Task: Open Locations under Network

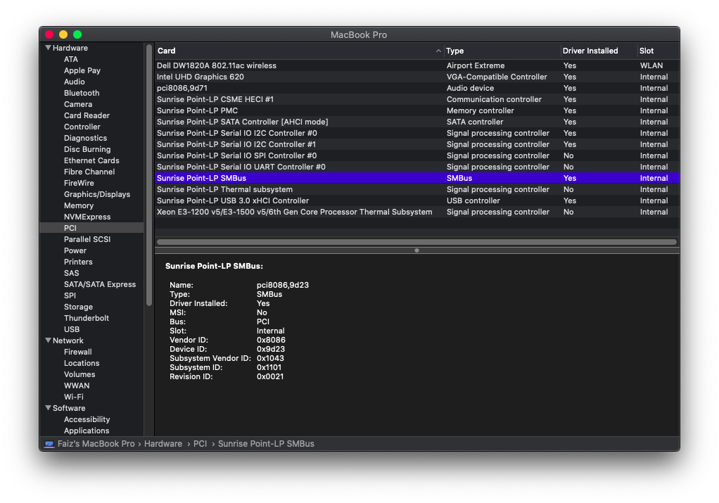Action: [x=81, y=363]
